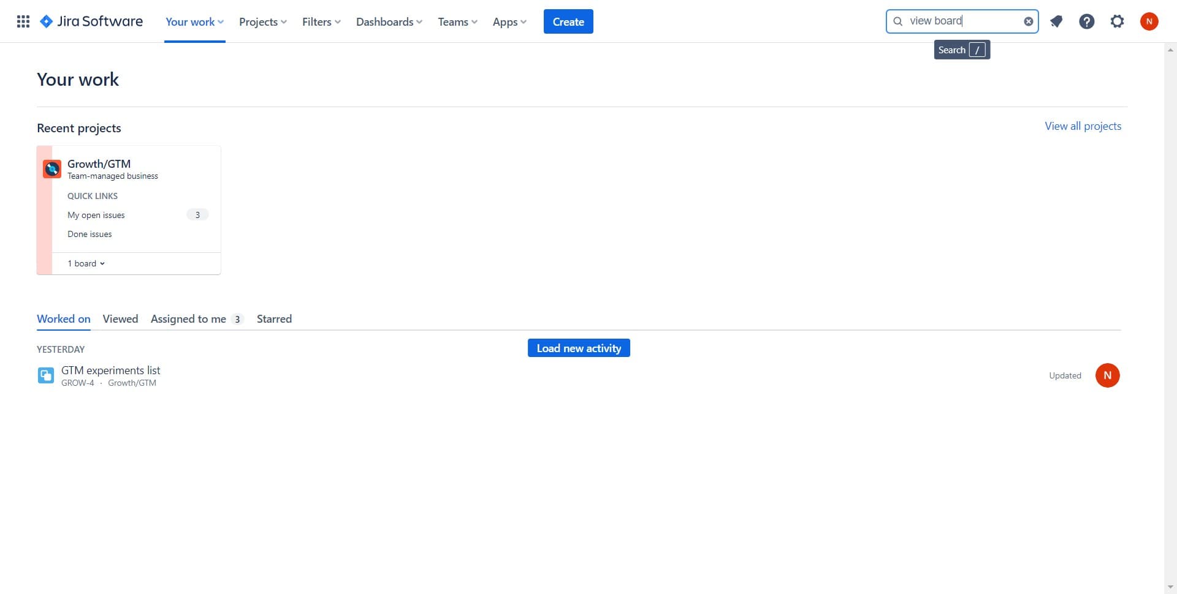Switch to the Viewed tab

120,318
